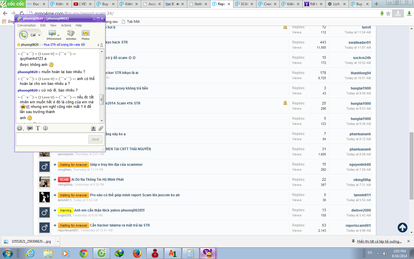Open the View menu in chat window
The height and width of the screenshot is (259, 414).
53,25
